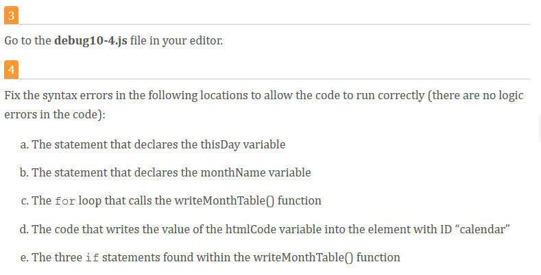Click the orange step 4 badge

pyautogui.click(x=11, y=70)
